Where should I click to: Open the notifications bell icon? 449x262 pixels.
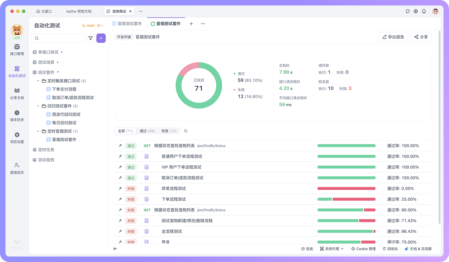pos(424,11)
